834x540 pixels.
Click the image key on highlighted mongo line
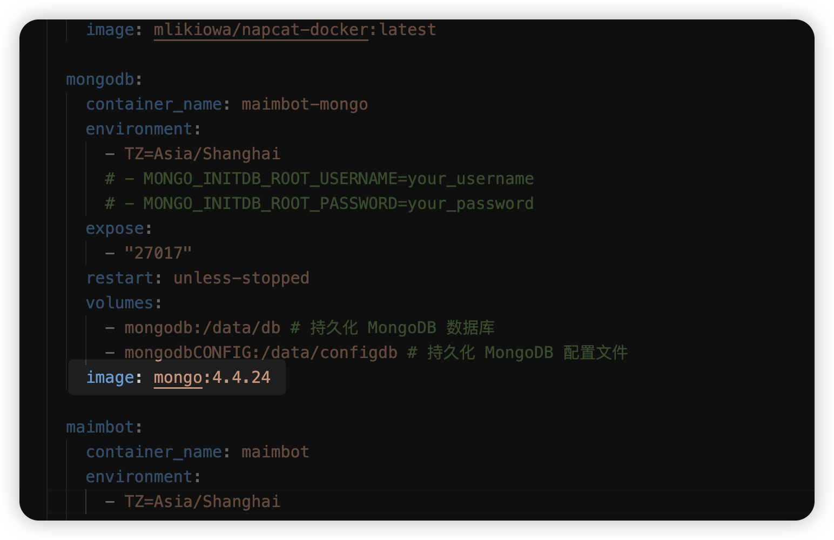tap(110, 377)
